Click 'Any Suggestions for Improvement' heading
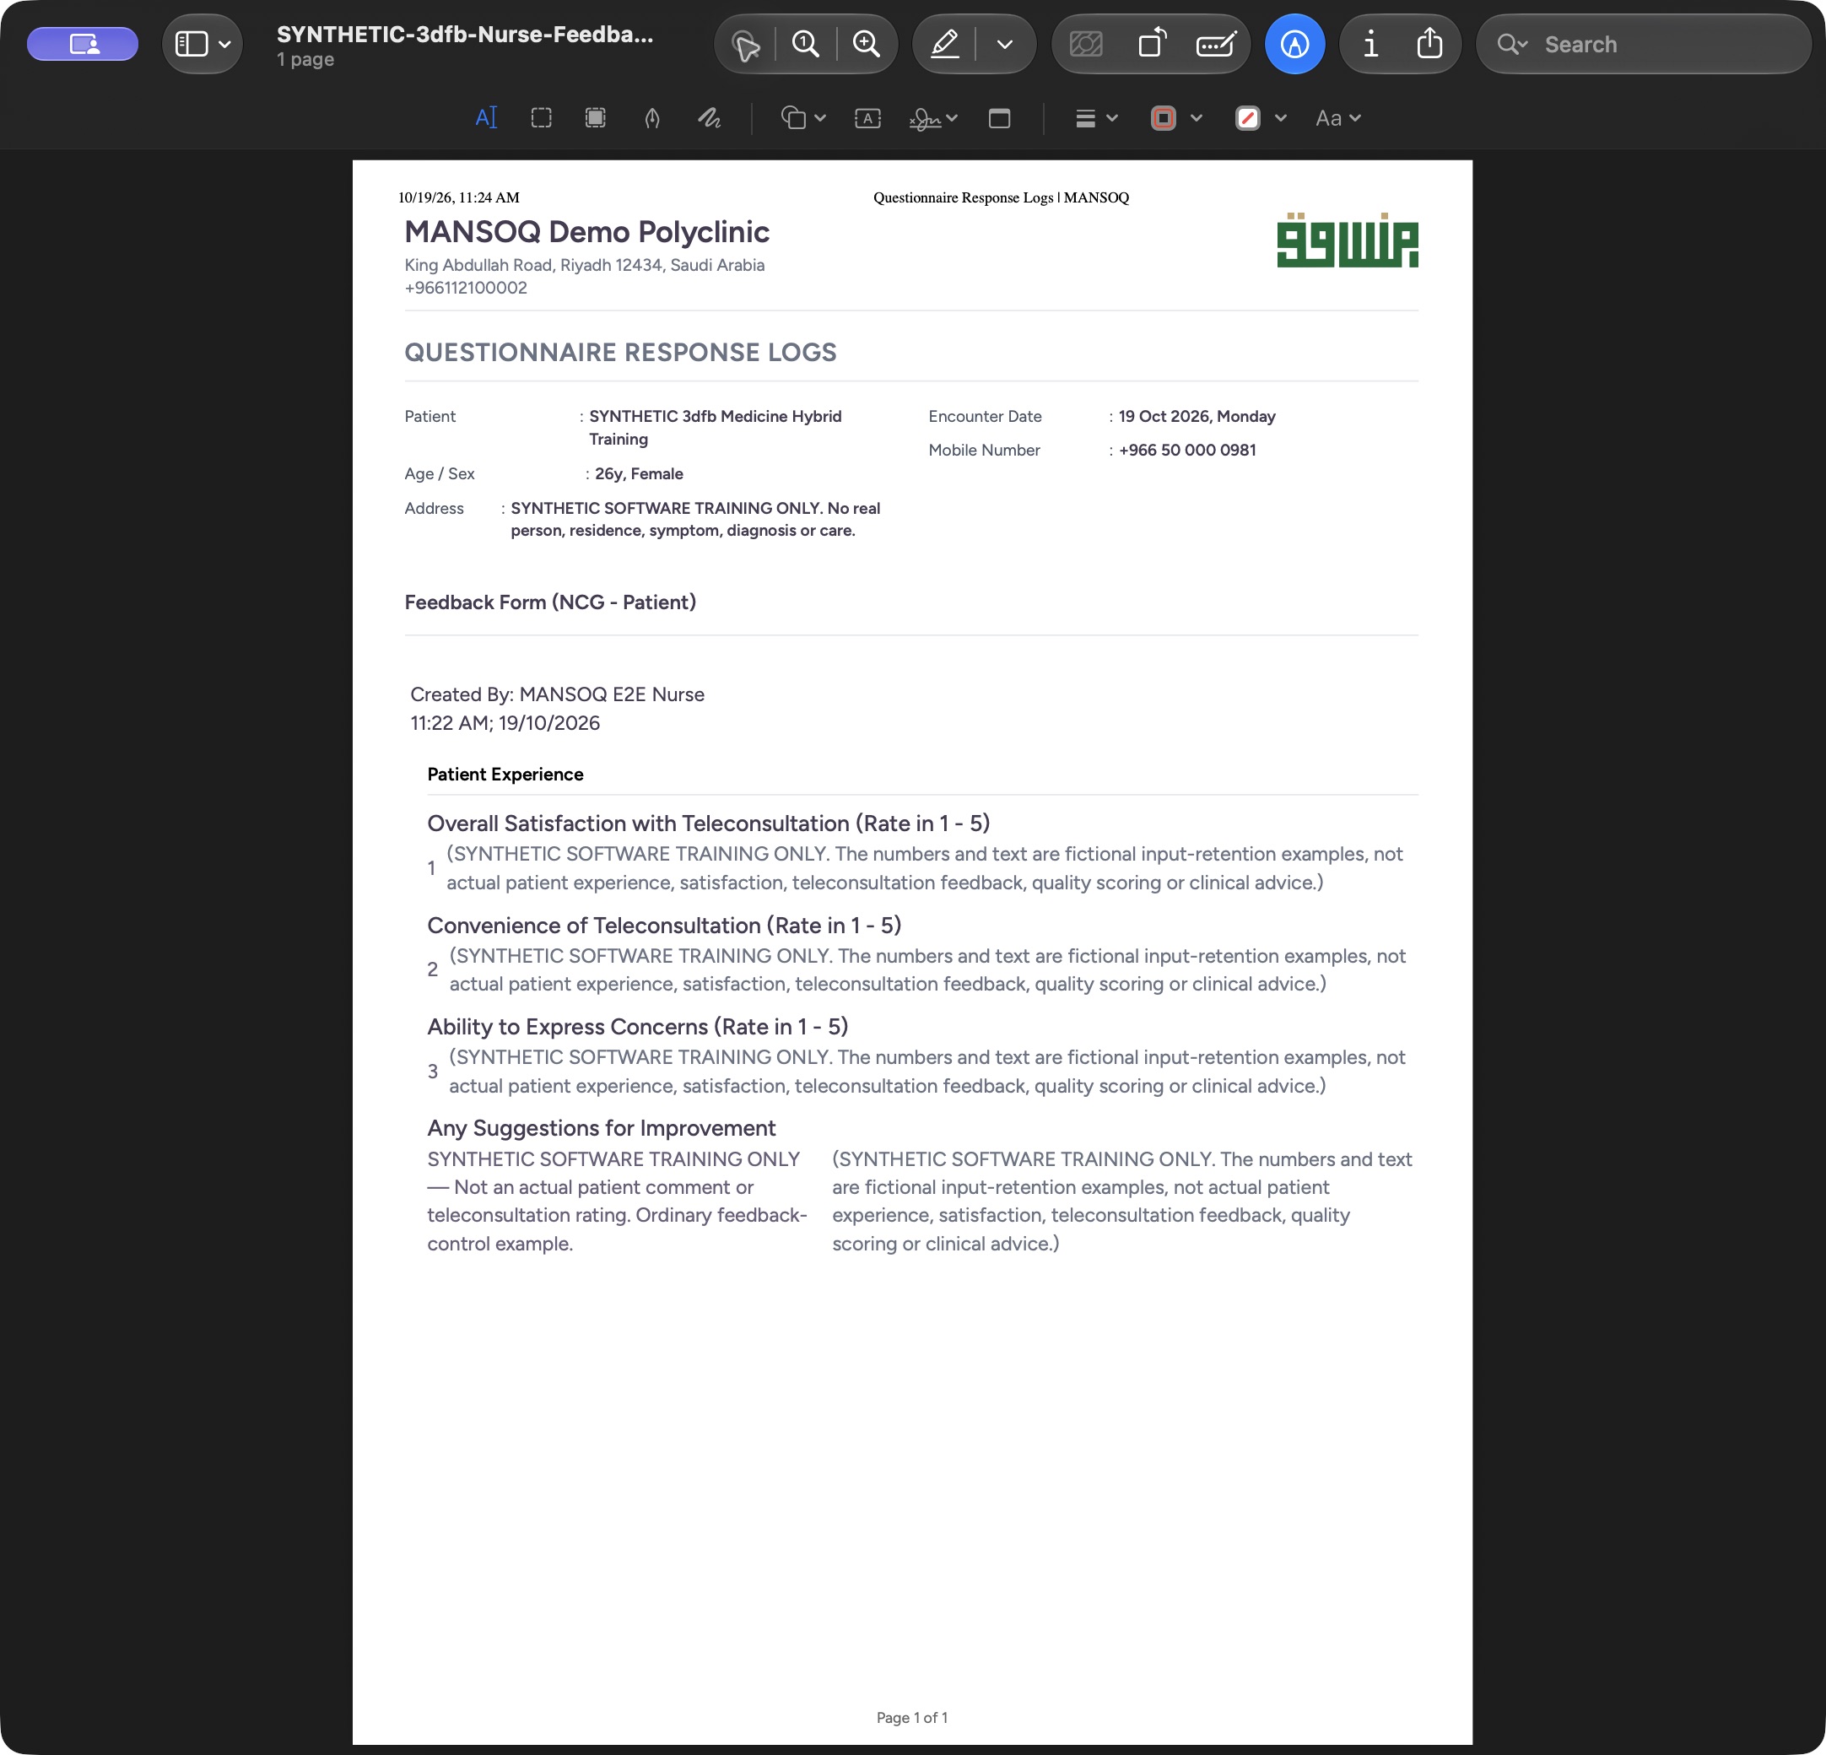 [x=601, y=1128]
